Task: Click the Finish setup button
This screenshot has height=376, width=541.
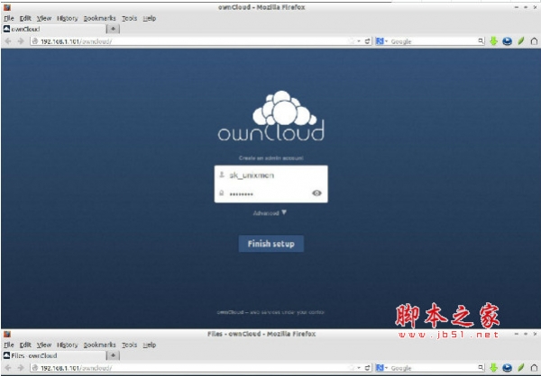Action: pos(271,244)
